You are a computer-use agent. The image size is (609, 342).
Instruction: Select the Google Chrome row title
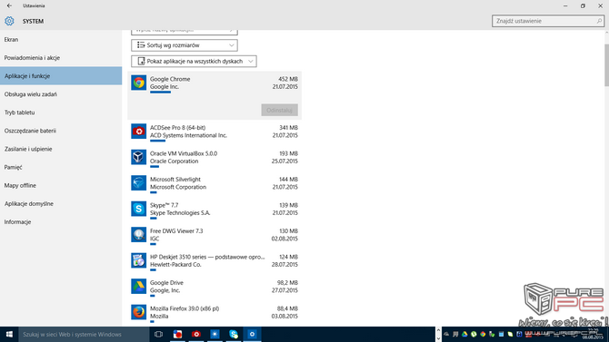170,79
